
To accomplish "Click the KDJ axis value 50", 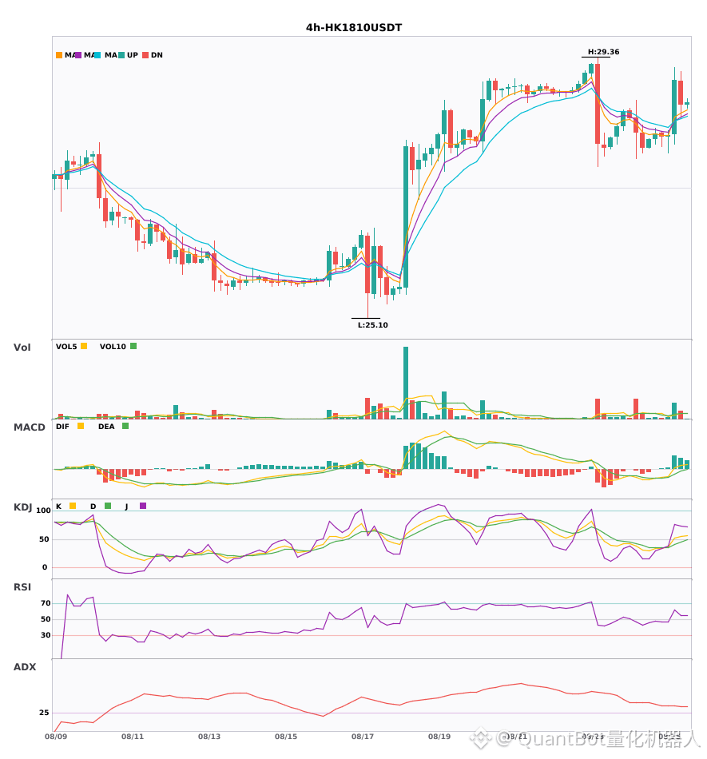I will (x=45, y=539).
